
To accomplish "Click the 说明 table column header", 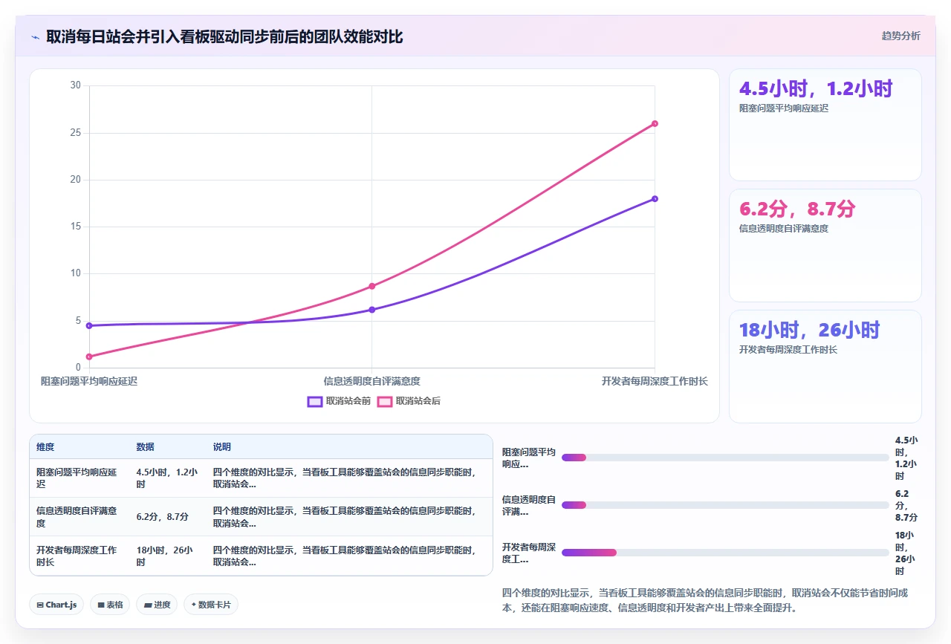I will (x=349, y=447).
